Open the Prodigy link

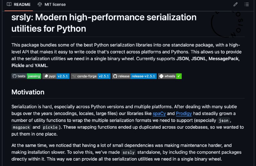184,113
